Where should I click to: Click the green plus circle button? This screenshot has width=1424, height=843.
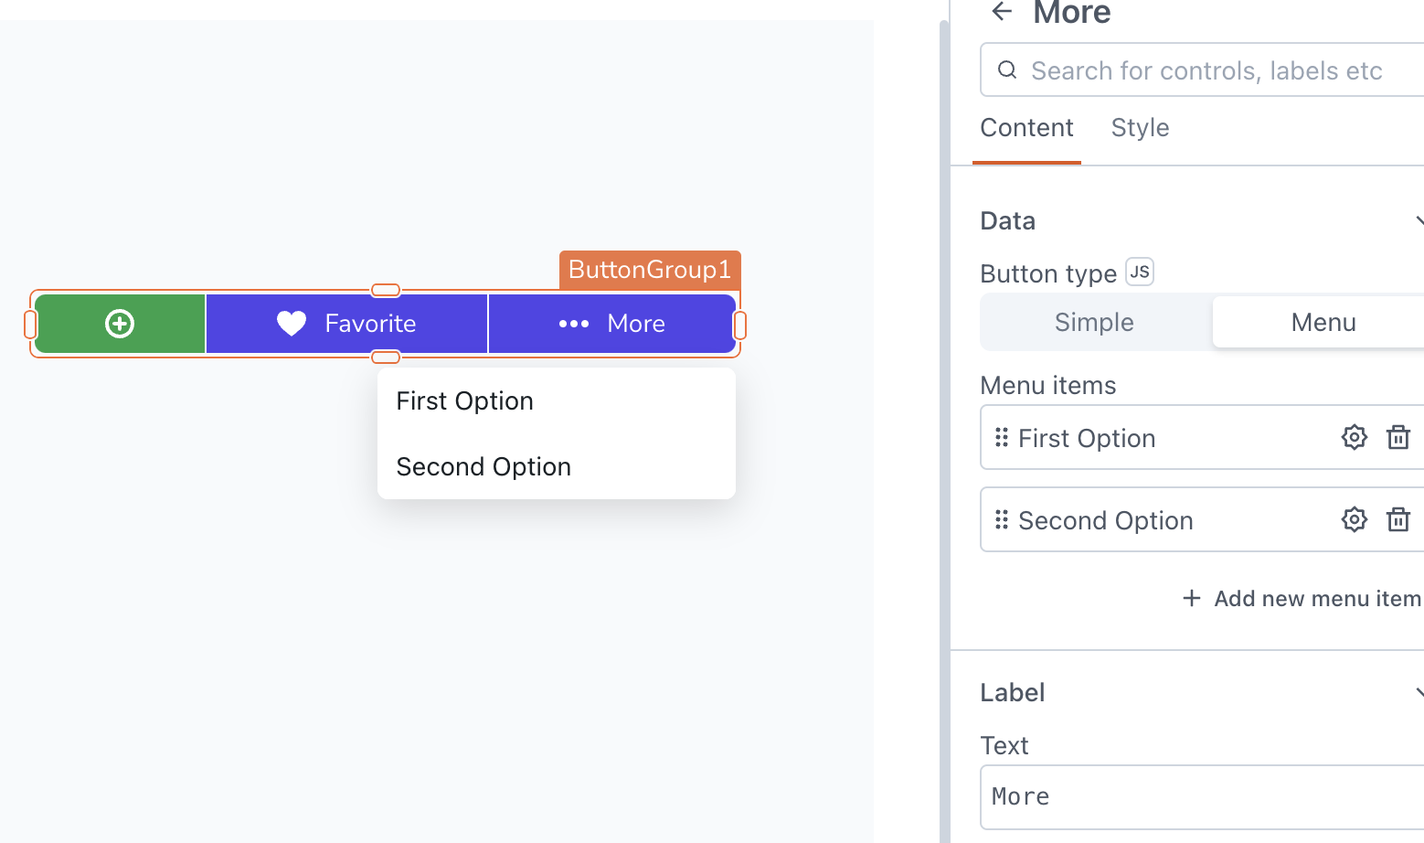pos(120,324)
